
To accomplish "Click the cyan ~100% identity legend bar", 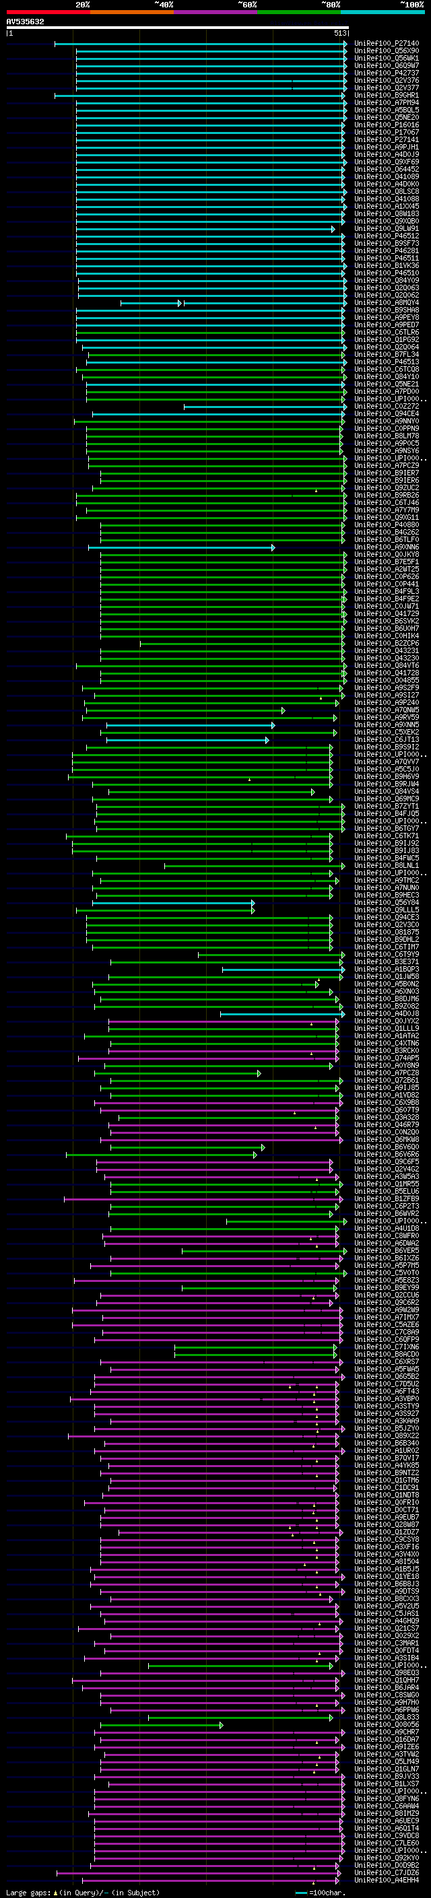I will 383,12.
